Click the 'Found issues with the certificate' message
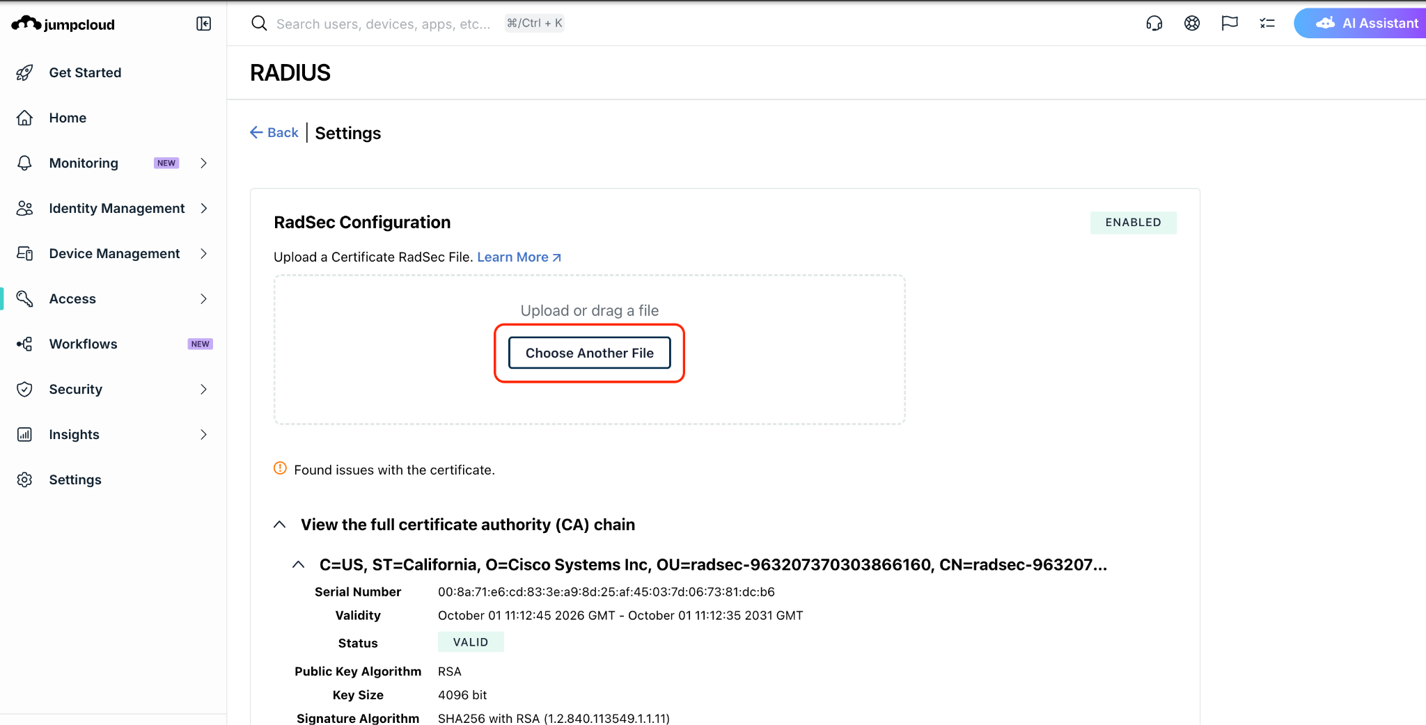 pos(394,470)
